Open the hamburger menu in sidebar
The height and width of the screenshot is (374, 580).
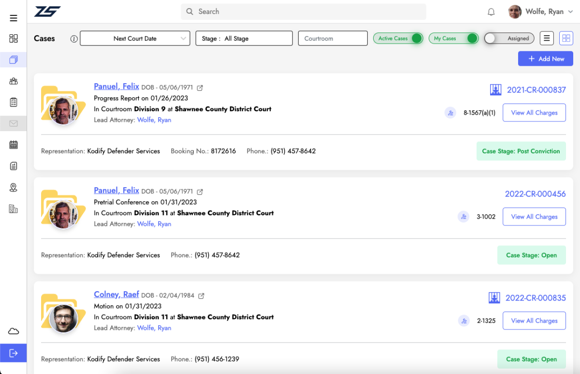14,18
